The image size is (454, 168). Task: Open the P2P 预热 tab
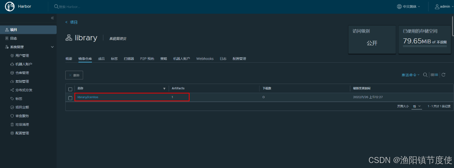pyautogui.click(x=147, y=59)
